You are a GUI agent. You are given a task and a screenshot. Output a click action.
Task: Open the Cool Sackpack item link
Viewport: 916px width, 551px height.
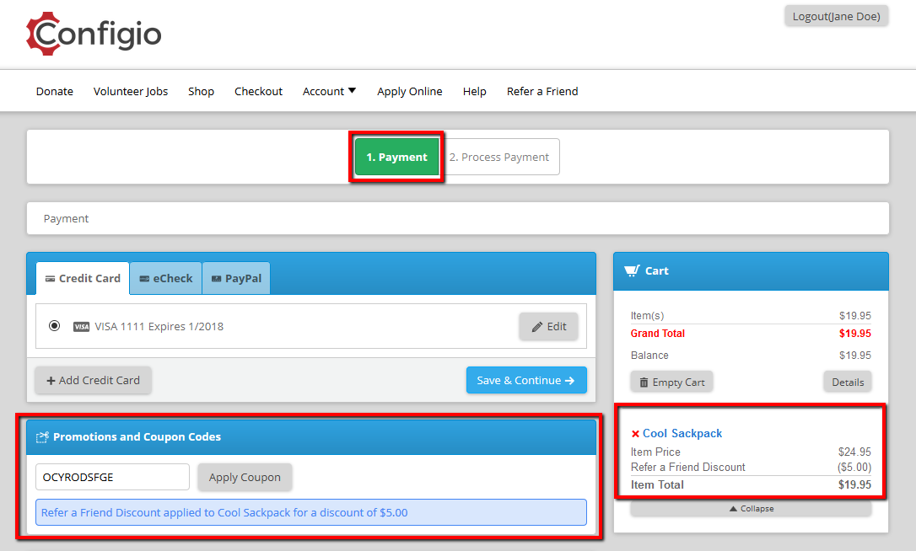click(682, 434)
